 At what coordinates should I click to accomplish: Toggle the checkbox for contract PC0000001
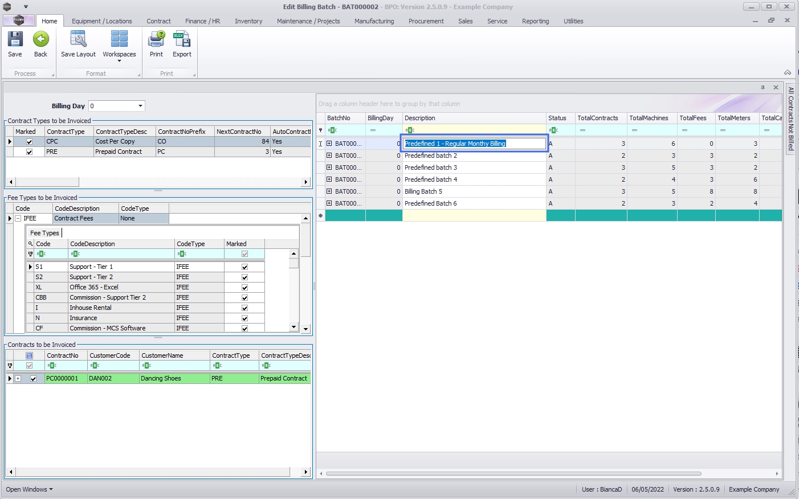33,379
